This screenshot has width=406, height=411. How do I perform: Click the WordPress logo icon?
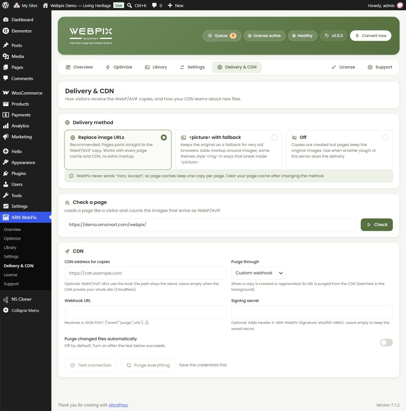point(5,5)
